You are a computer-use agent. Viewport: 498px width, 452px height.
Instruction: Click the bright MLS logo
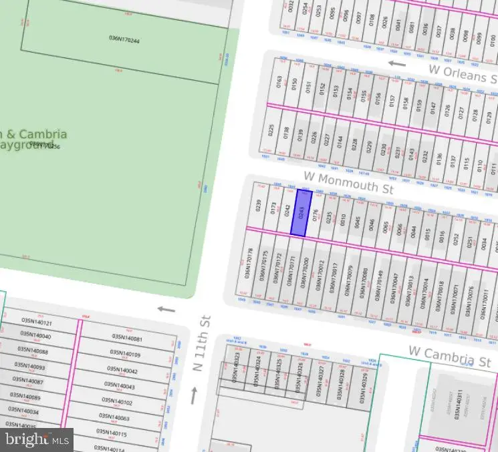pyautogui.click(x=37, y=439)
